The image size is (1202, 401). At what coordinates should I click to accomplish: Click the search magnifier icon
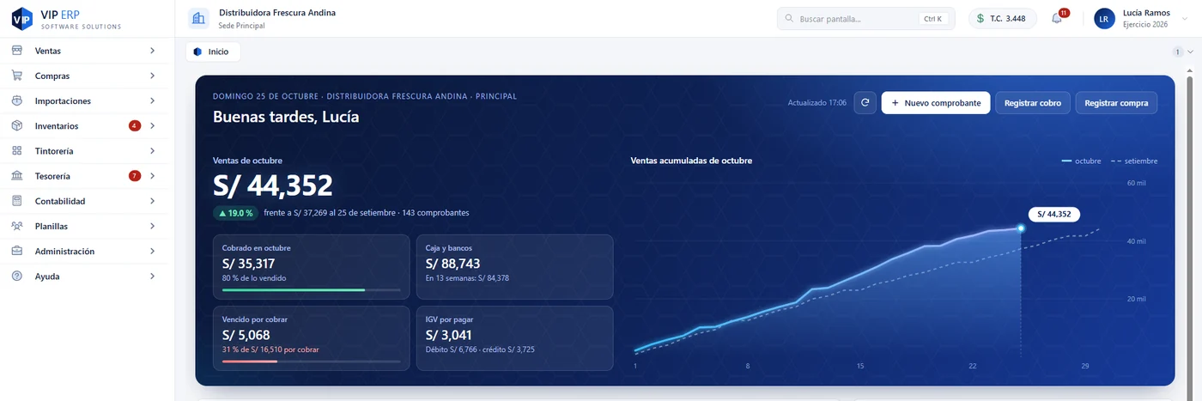click(x=788, y=19)
